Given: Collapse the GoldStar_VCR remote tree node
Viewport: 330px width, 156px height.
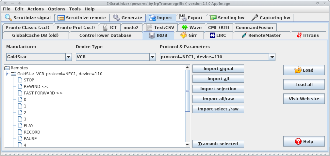Looking at the screenshot, I should pyautogui.click(x=7, y=74).
